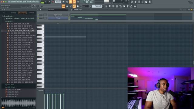Click the Sample channel button above FL Keys
This screenshot has width=194, height=109.
[x=58, y=15]
